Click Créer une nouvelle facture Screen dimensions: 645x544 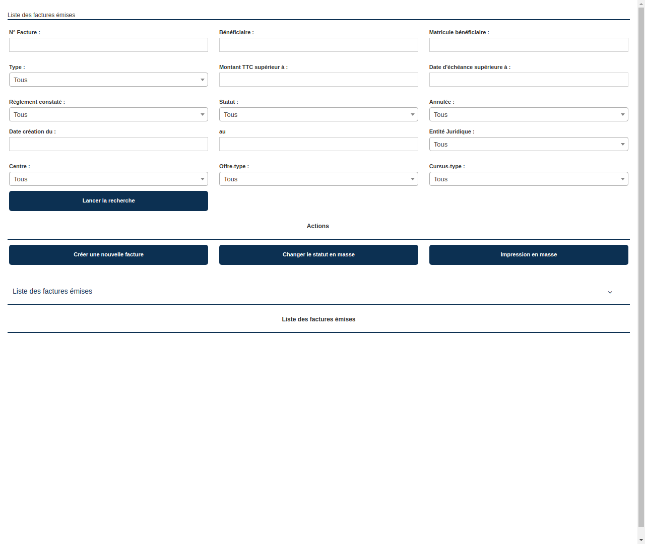click(108, 254)
